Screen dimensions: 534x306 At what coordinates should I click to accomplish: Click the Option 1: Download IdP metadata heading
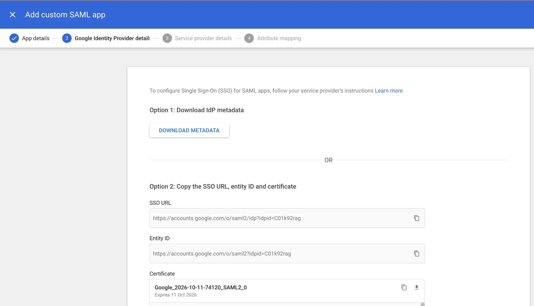click(197, 110)
